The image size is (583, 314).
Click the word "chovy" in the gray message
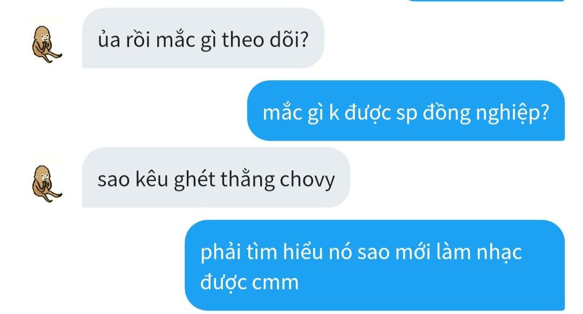point(307,180)
